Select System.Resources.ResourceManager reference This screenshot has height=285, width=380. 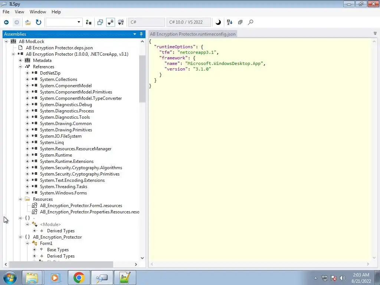[76, 148]
